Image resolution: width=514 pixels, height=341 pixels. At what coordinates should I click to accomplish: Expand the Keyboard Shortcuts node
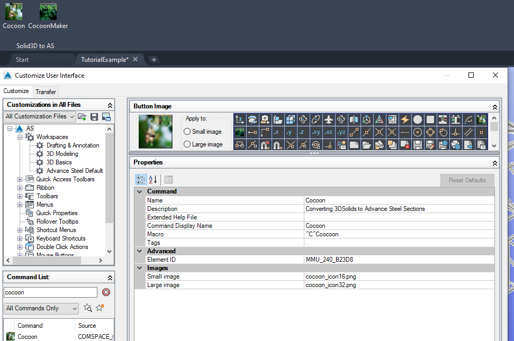pyautogui.click(x=20, y=238)
